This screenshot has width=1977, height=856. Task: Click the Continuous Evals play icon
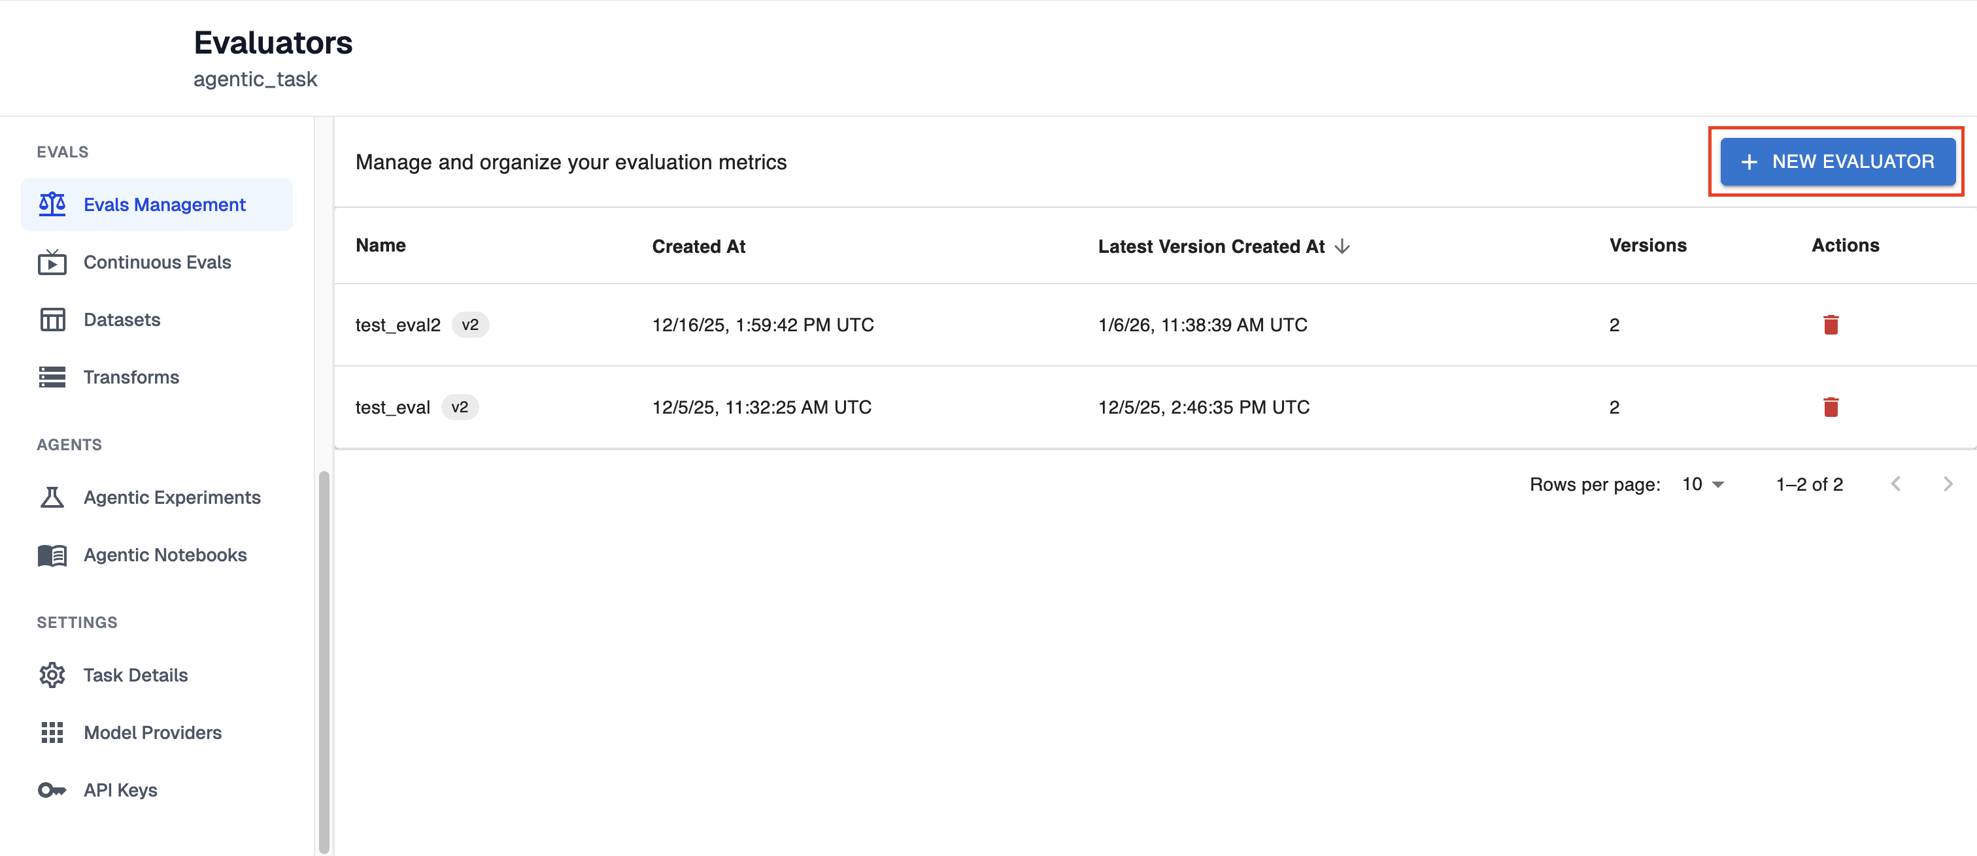point(52,262)
